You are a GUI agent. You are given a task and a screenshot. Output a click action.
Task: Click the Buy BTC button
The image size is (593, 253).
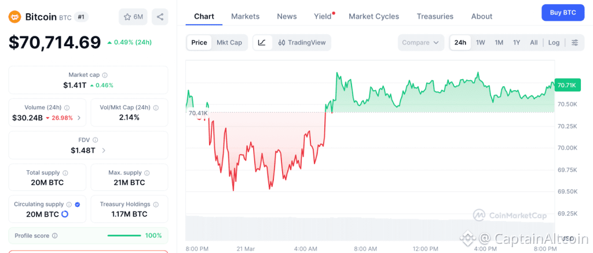click(562, 13)
